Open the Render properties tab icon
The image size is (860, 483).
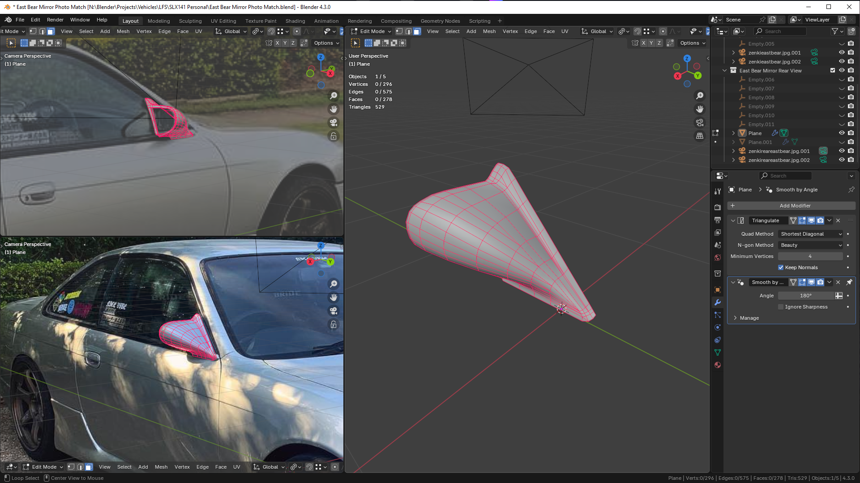(718, 207)
